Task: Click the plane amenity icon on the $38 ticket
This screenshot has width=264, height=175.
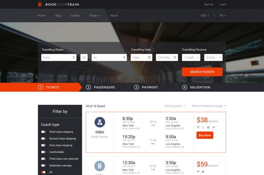Action: (213, 127)
